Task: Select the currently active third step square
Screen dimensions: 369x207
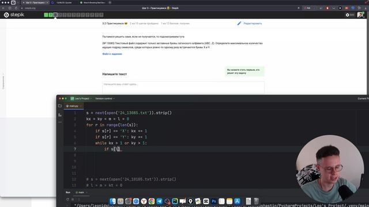Action: [x=55, y=15]
